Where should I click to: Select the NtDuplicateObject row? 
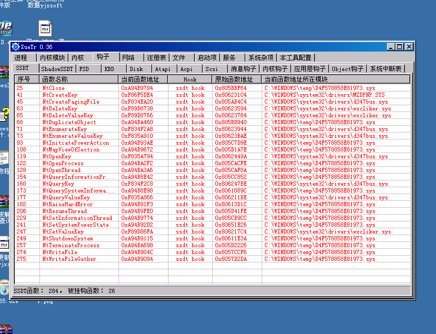[212, 122]
